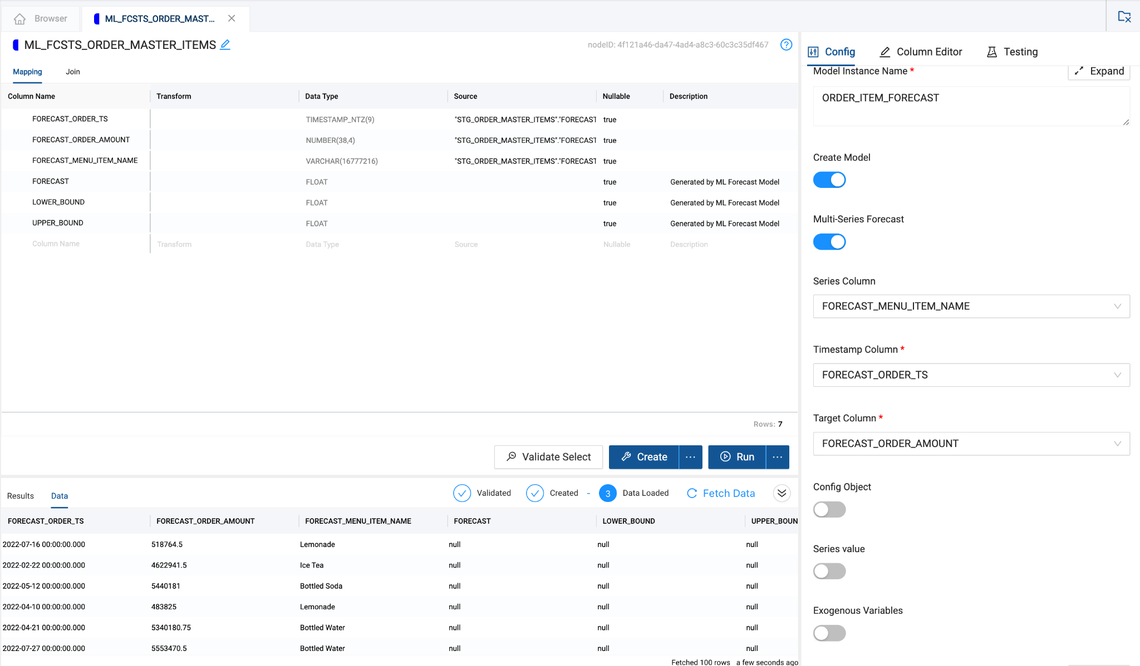This screenshot has width=1140, height=666.
Task: Open the help question mark icon
Action: coord(786,44)
